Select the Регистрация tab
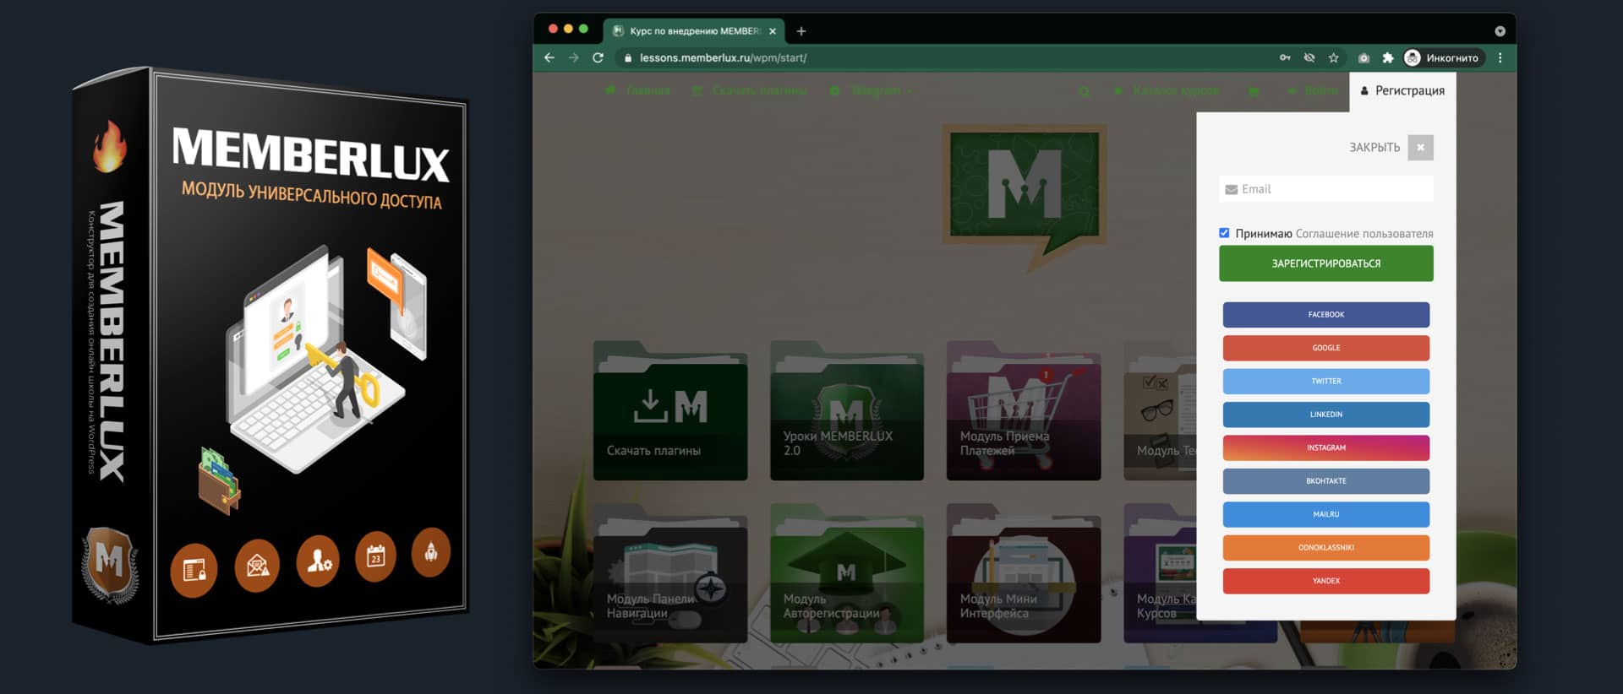 click(1402, 91)
